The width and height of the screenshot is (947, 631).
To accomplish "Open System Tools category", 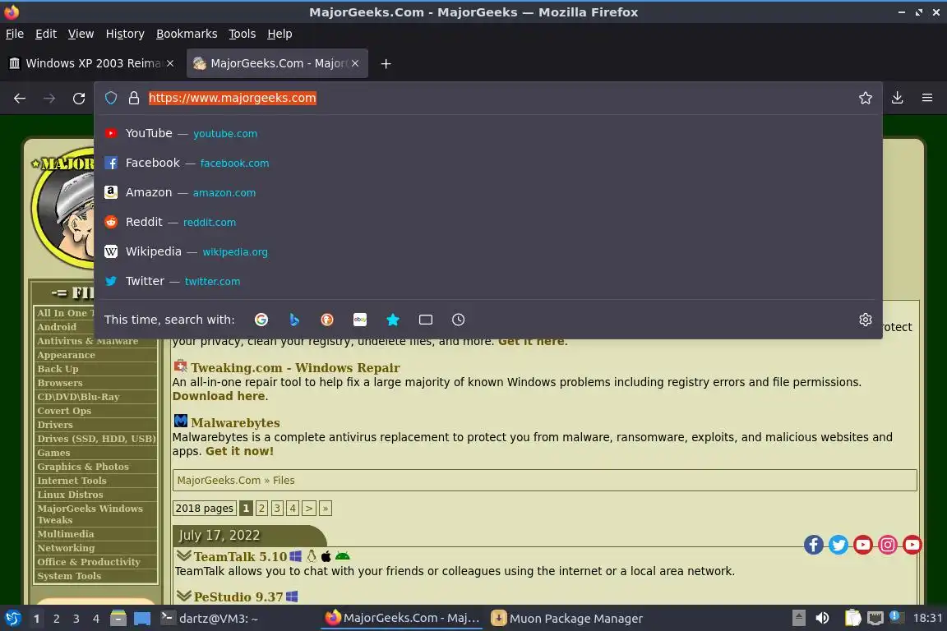I will click(69, 576).
